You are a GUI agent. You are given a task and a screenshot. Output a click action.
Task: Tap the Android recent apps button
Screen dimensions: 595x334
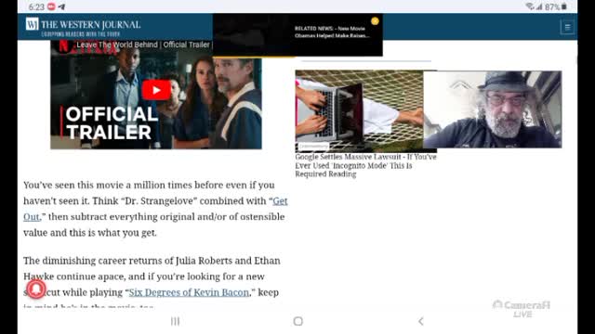tap(175, 321)
